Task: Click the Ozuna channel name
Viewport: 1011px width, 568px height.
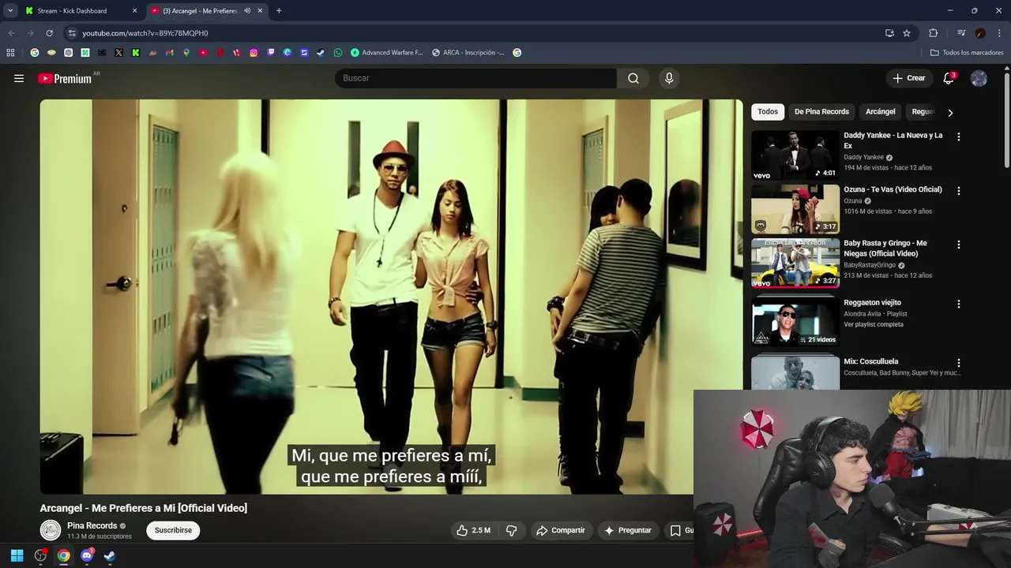Action: tap(852, 201)
